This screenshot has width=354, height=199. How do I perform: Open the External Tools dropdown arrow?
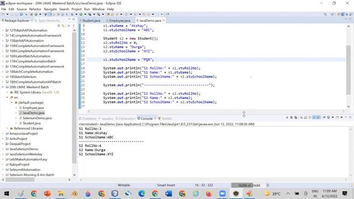(x=103, y=14)
